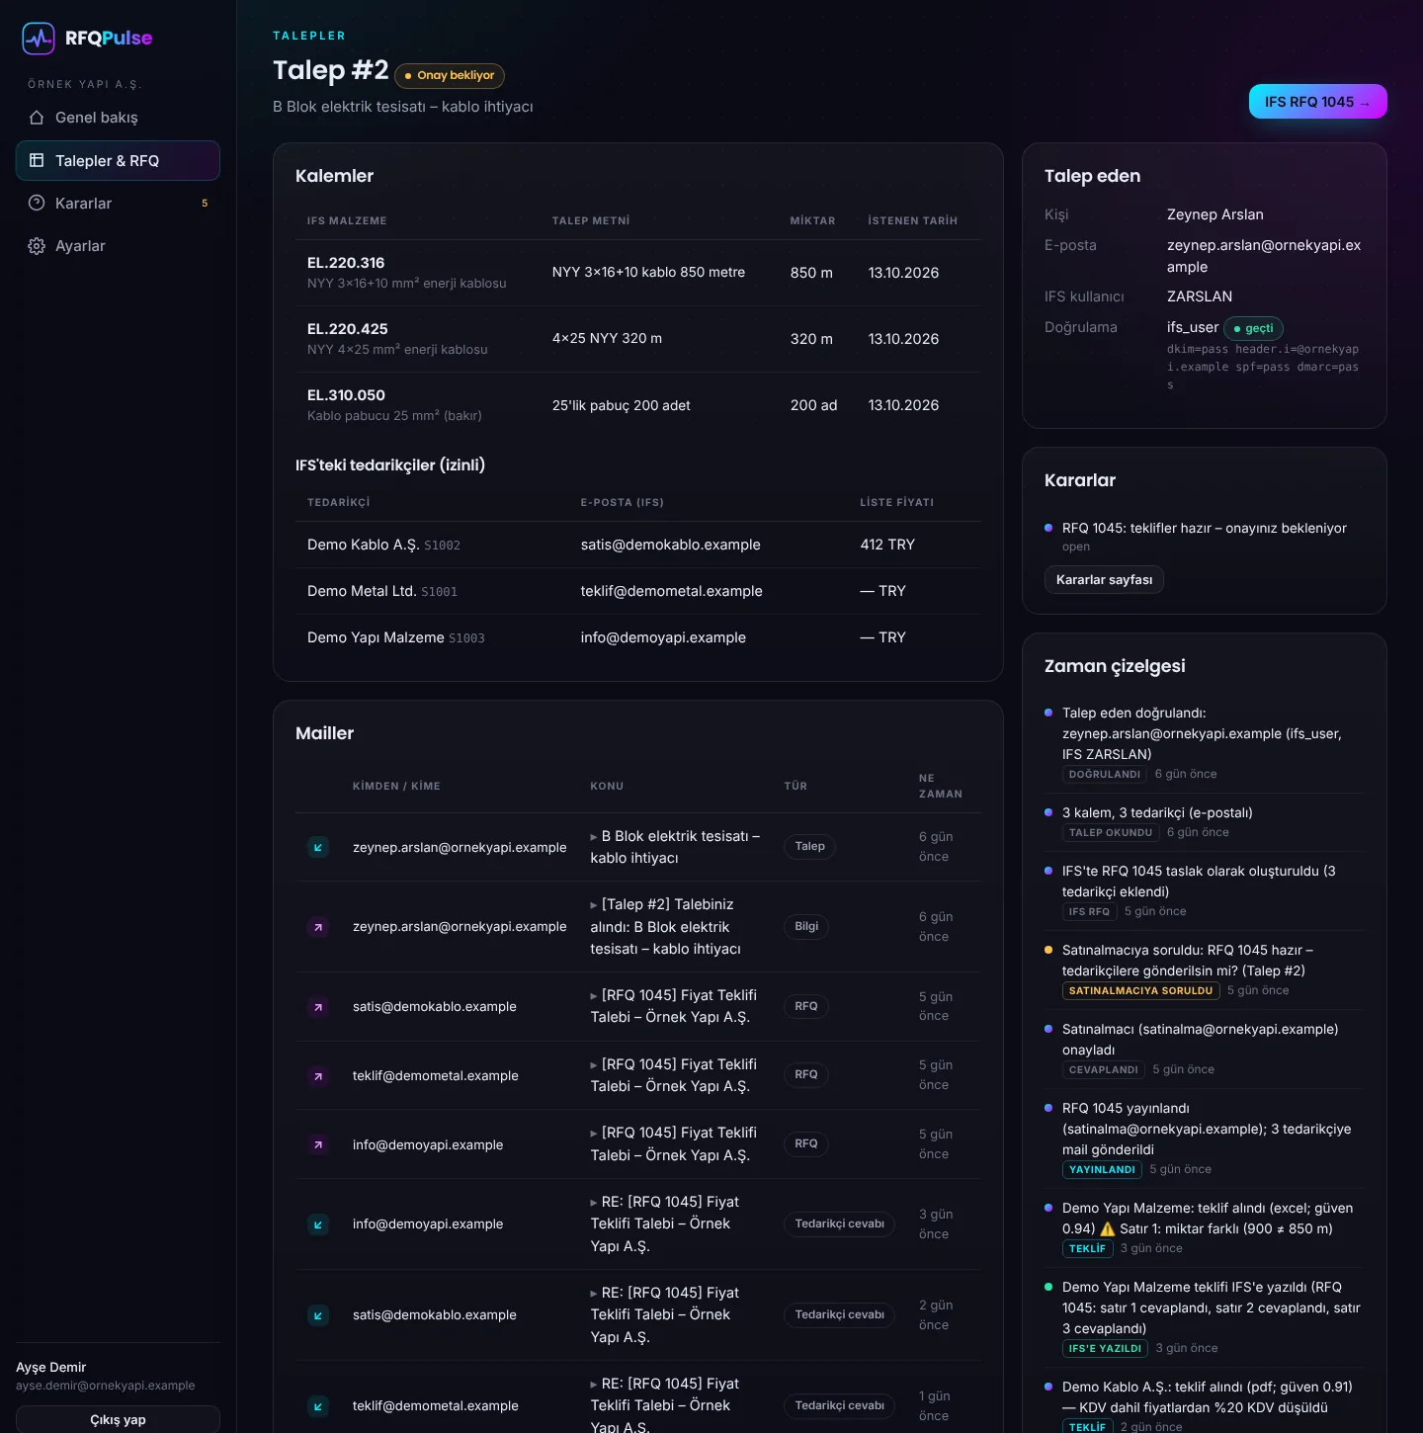
Task: Click the home icon beside Genel bakış
Action: 37,118
